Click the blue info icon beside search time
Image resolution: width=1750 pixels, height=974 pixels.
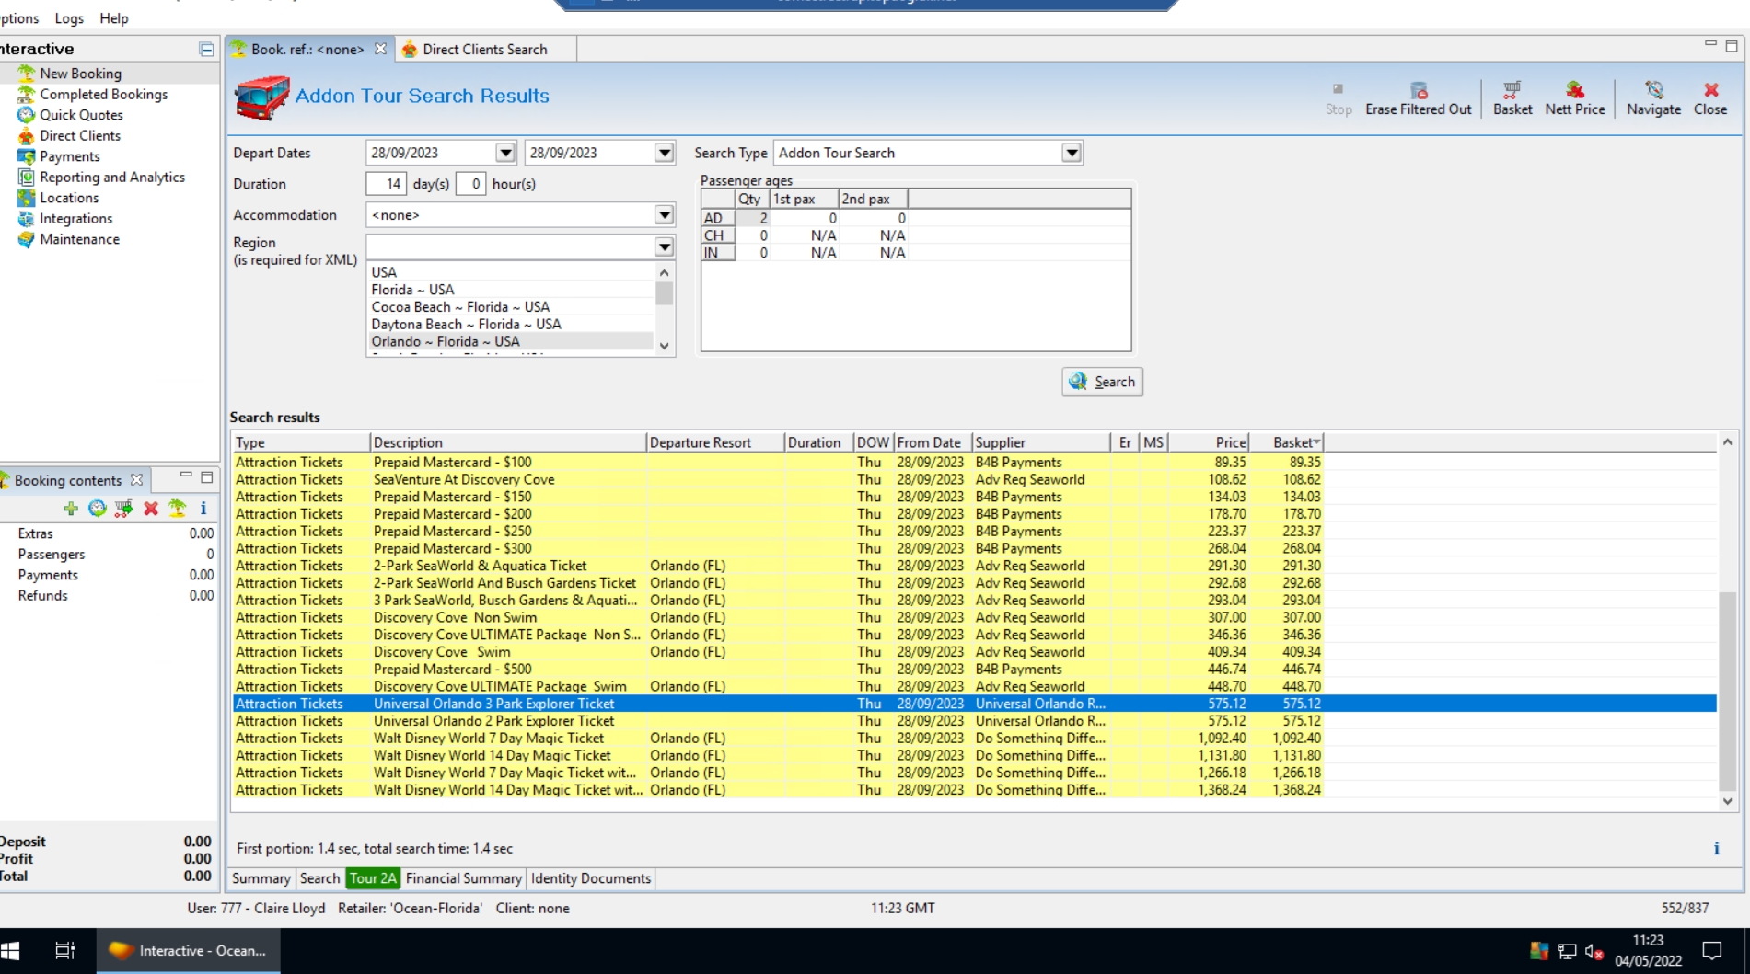click(x=1716, y=848)
